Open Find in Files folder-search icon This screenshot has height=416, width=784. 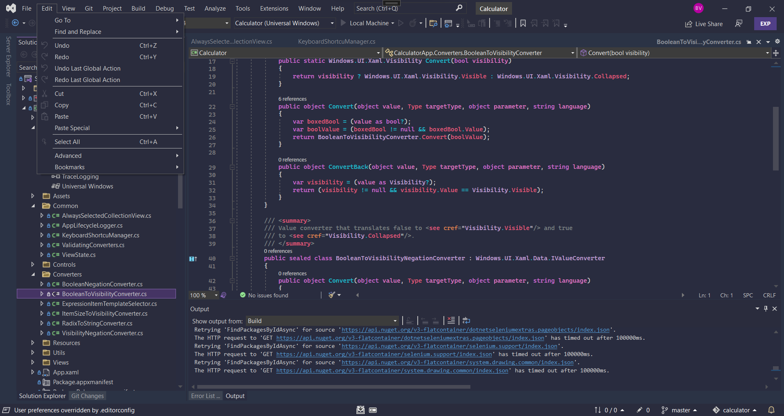pyautogui.click(x=433, y=23)
